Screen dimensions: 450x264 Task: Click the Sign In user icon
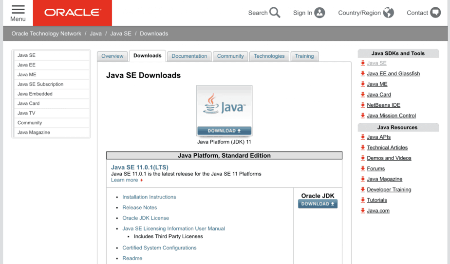319,13
